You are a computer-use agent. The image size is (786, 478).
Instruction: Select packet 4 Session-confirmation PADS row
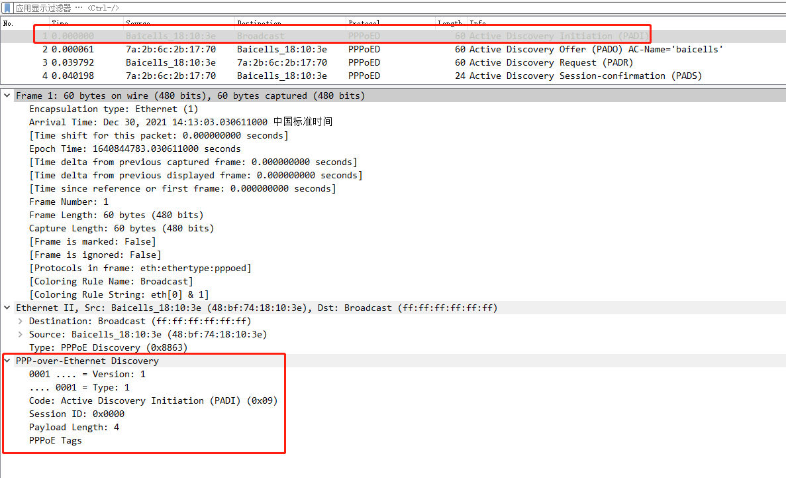[393, 76]
